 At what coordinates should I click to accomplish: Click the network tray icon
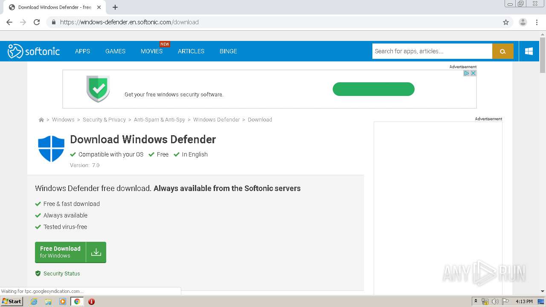[x=485, y=301]
